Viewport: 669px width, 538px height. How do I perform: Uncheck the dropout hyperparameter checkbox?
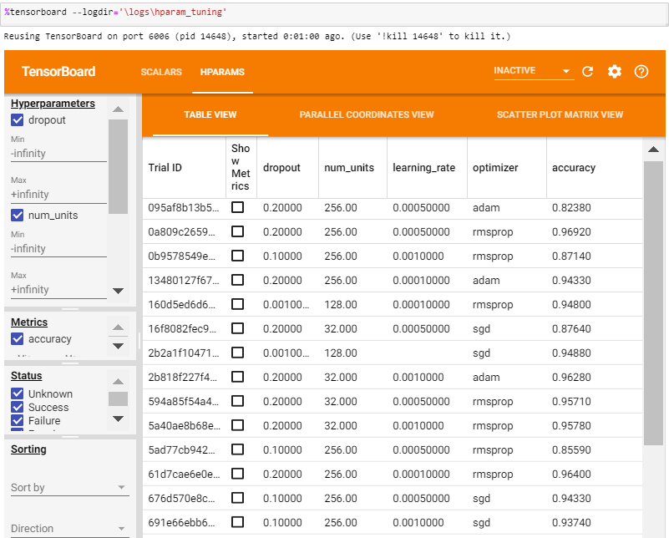(x=17, y=120)
